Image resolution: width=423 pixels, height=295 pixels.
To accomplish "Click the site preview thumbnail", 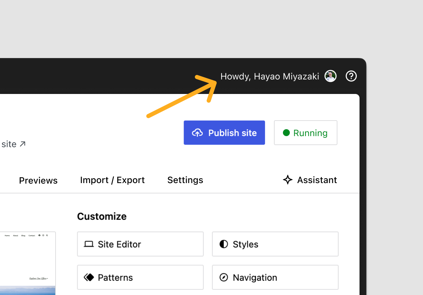I will pos(28,263).
